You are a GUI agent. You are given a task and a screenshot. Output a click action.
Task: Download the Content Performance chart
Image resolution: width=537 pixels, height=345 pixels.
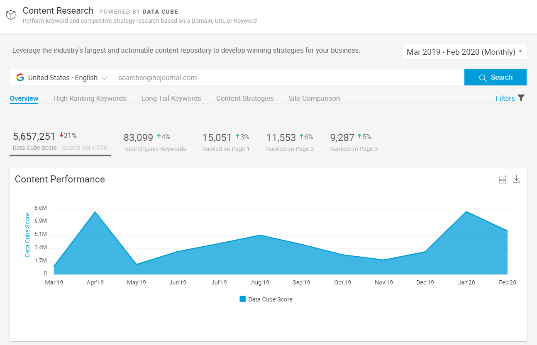(x=516, y=179)
